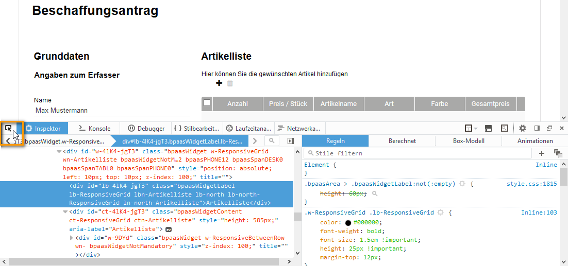Collapse the w-41K4-jgT3 div node

coord(58,151)
